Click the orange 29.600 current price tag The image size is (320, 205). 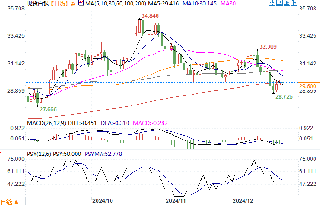click(308, 86)
